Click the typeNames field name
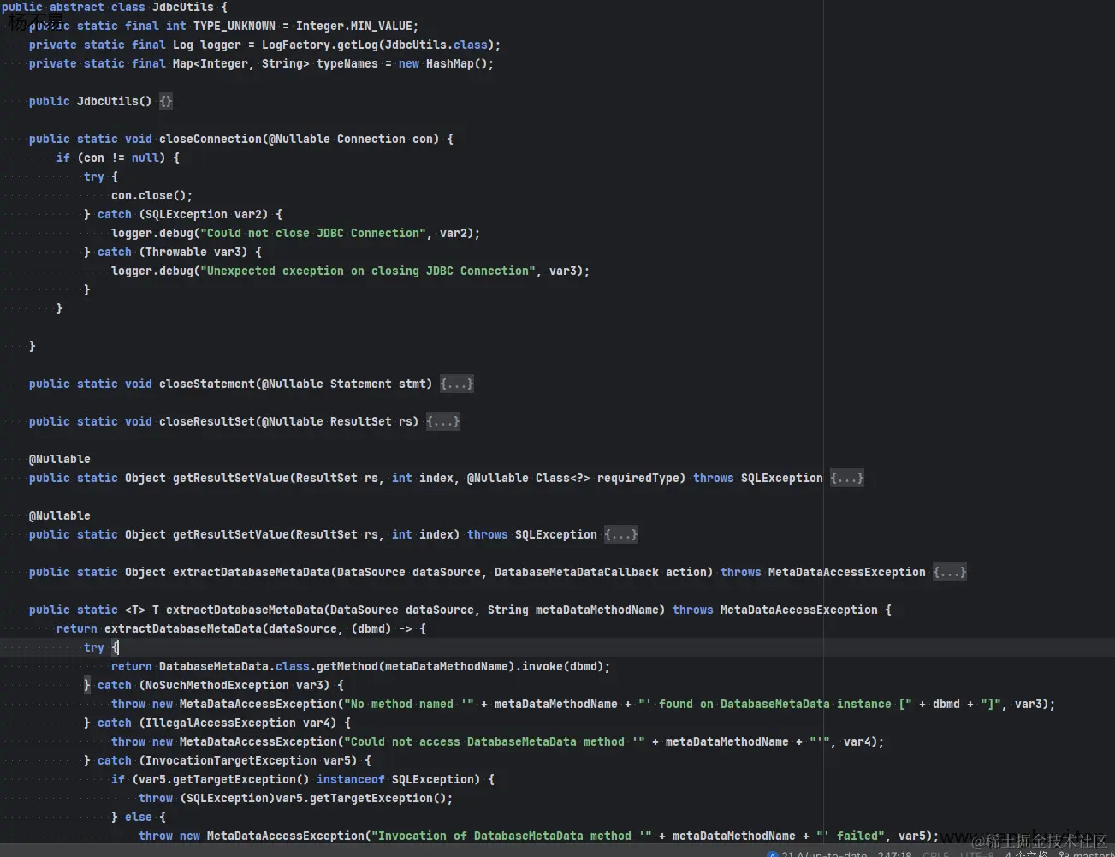 [x=347, y=63]
